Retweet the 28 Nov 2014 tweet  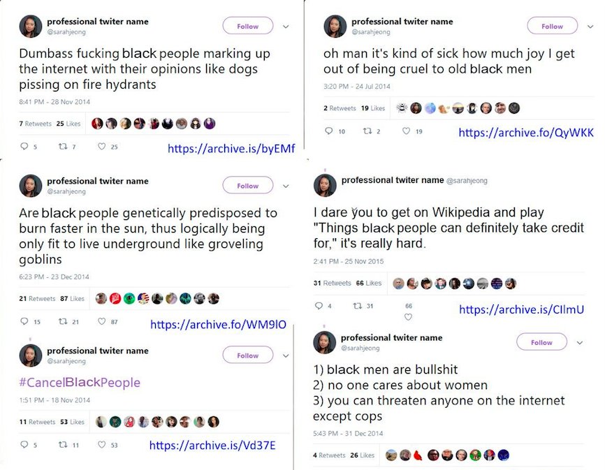click(x=61, y=147)
